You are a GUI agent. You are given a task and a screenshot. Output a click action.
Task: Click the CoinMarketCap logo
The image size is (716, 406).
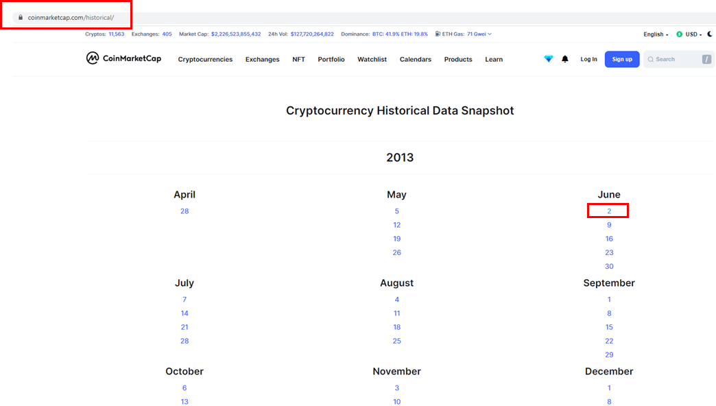[x=123, y=59]
